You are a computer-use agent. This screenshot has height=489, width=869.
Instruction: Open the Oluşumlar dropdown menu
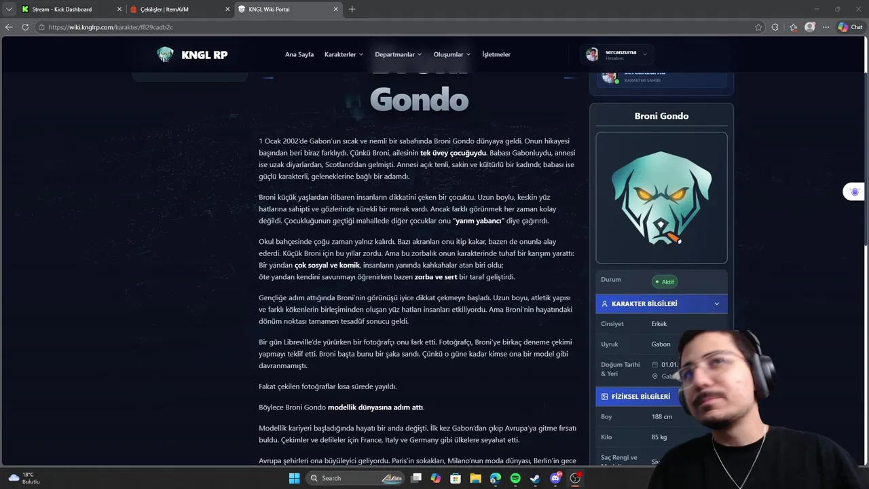pyautogui.click(x=452, y=54)
